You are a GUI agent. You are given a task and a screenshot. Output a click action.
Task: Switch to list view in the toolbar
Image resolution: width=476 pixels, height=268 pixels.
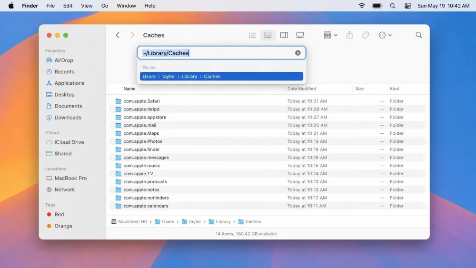[x=268, y=35]
